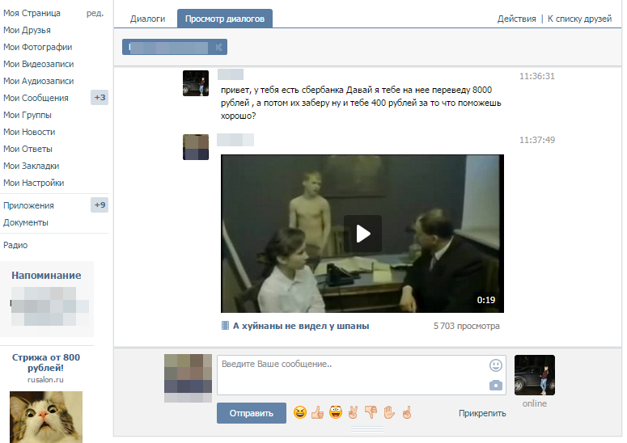Insert the laughing face emoji
The width and height of the screenshot is (627, 443).
tap(300, 413)
